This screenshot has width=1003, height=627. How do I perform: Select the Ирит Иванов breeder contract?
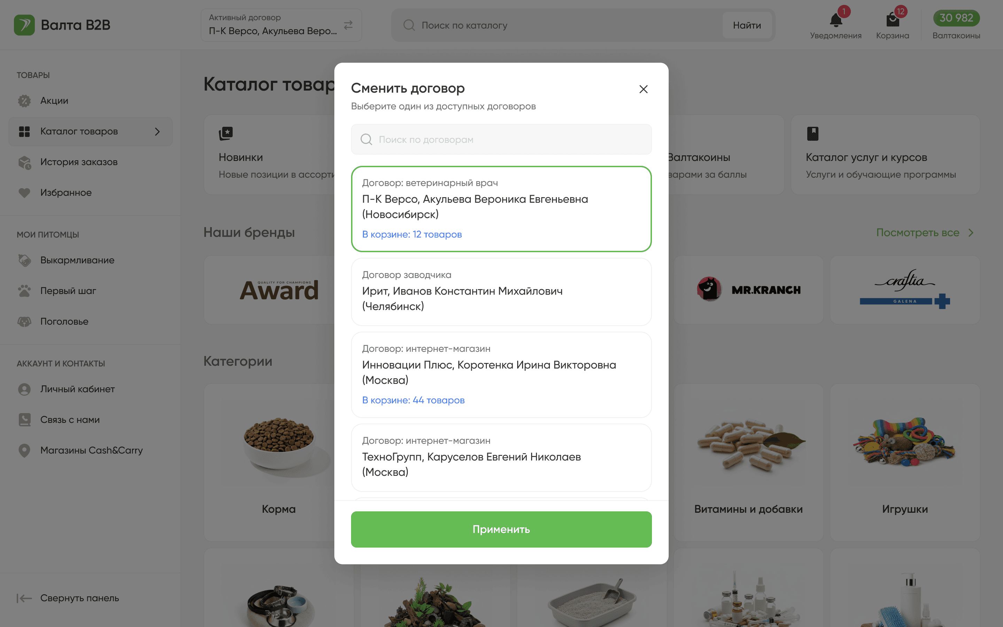point(501,292)
